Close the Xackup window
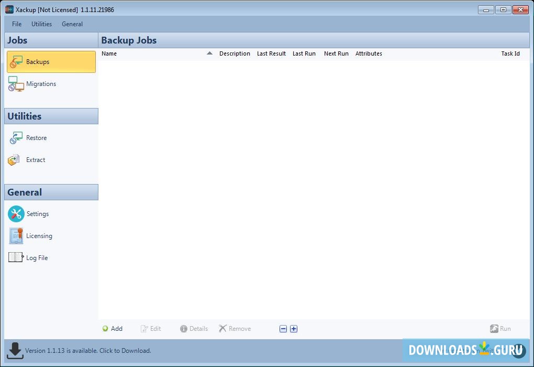The width and height of the screenshot is (534, 367). click(520, 10)
